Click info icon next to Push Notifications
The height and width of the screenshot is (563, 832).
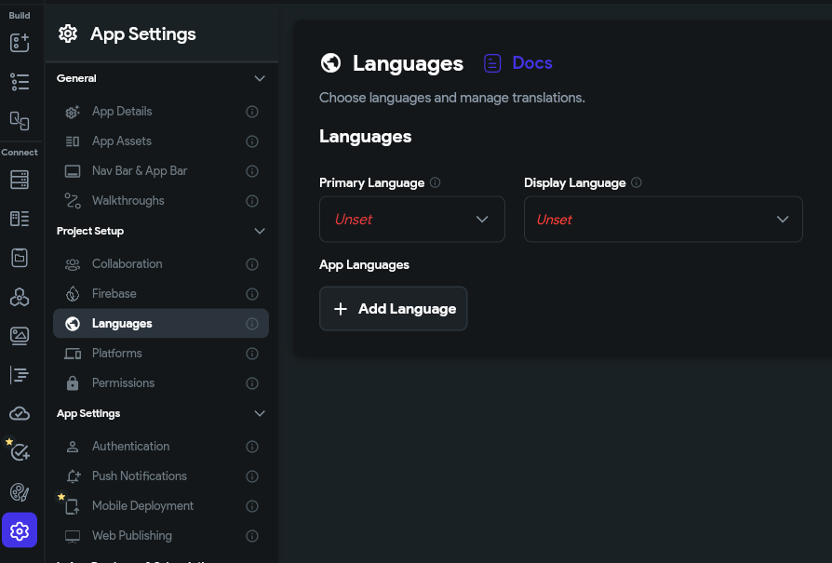pos(251,476)
